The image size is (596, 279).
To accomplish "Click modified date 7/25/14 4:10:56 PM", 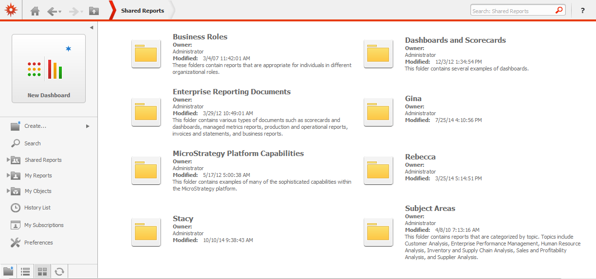I will coord(458,120).
